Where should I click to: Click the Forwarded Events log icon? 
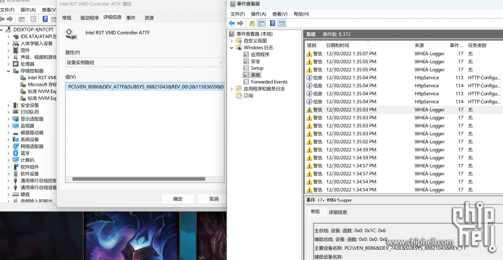[x=246, y=82]
